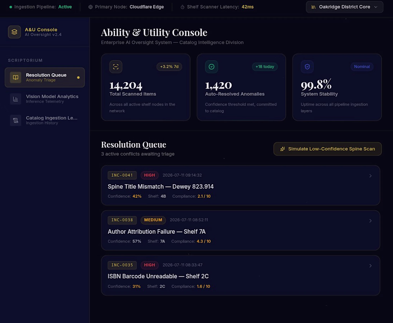Click the Resolution Queue book icon

coord(15,77)
